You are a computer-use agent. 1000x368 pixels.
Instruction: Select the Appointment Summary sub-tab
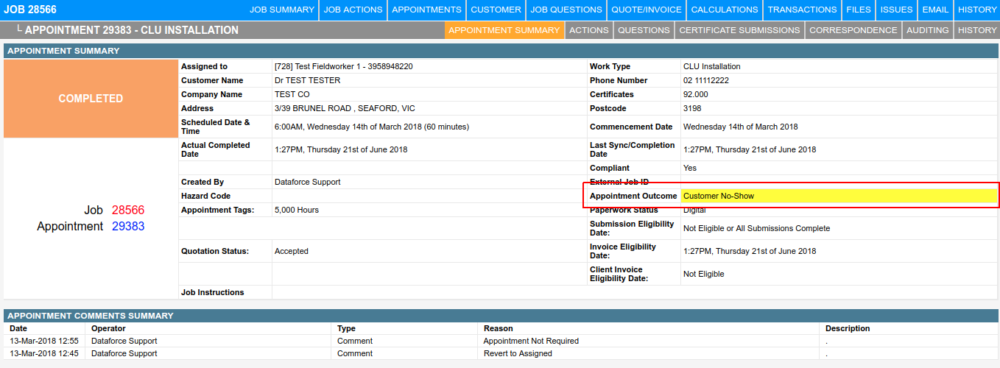504,30
